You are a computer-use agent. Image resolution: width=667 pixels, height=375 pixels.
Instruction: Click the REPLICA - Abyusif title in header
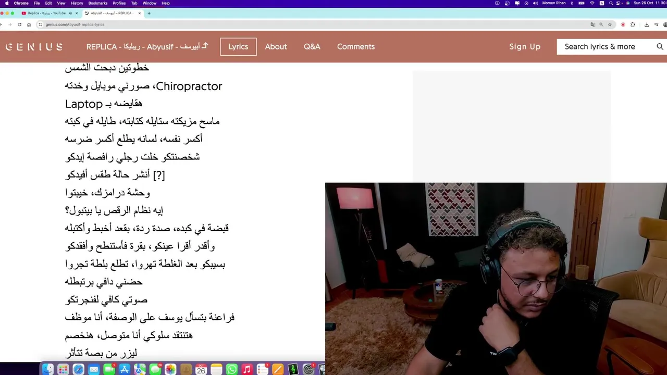[x=147, y=47]
